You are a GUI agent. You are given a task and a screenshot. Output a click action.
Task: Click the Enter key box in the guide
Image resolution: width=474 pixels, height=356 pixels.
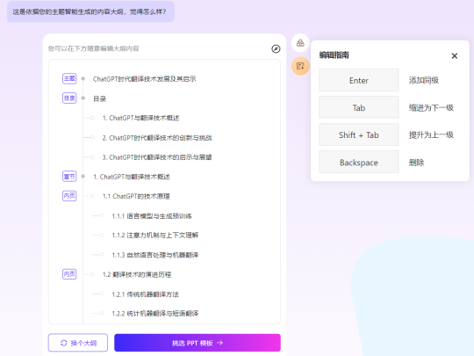click(359, 80)
